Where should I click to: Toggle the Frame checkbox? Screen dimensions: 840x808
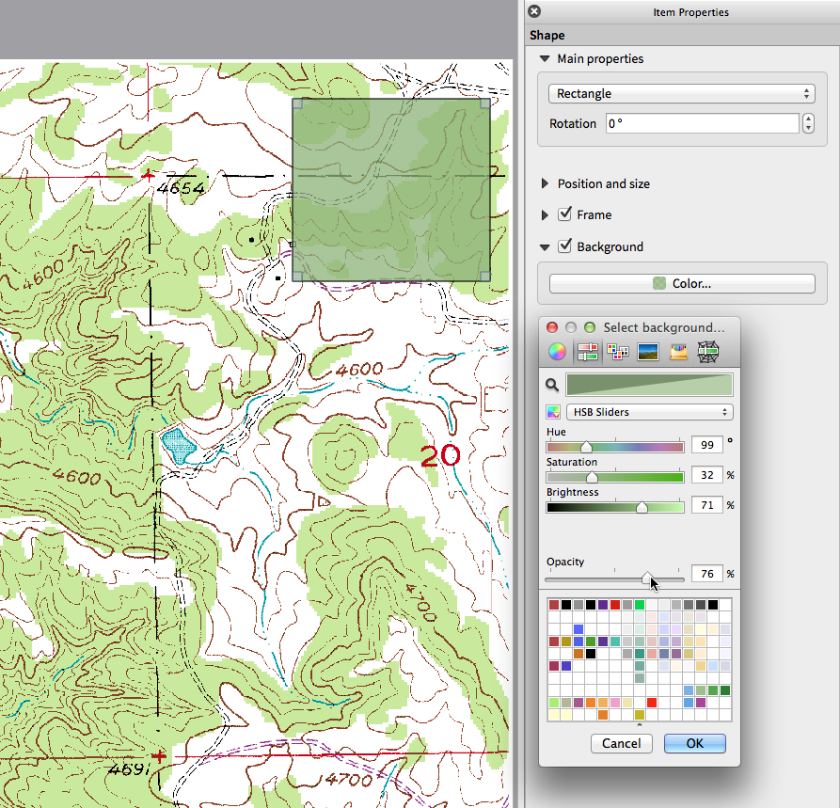pos(564,214)
